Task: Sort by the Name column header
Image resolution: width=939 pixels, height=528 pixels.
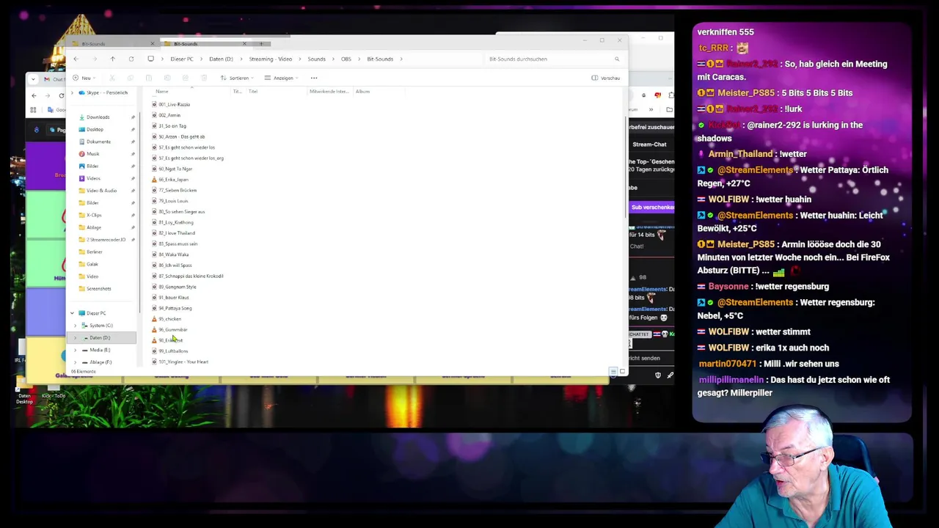Action: point(162,92)
